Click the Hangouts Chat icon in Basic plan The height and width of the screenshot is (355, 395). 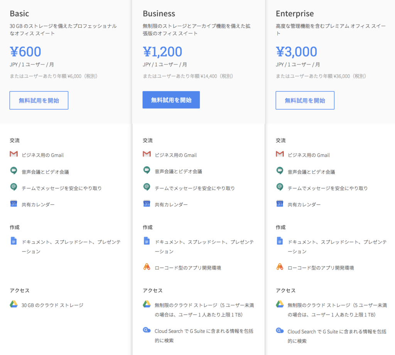[14, 187]
